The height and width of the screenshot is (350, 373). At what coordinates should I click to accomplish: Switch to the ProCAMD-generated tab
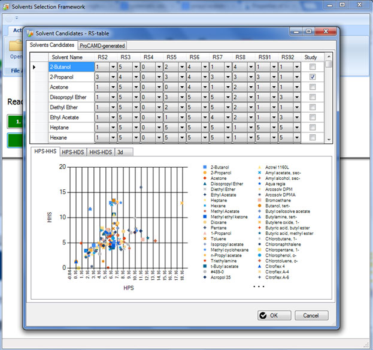(102, 46)
